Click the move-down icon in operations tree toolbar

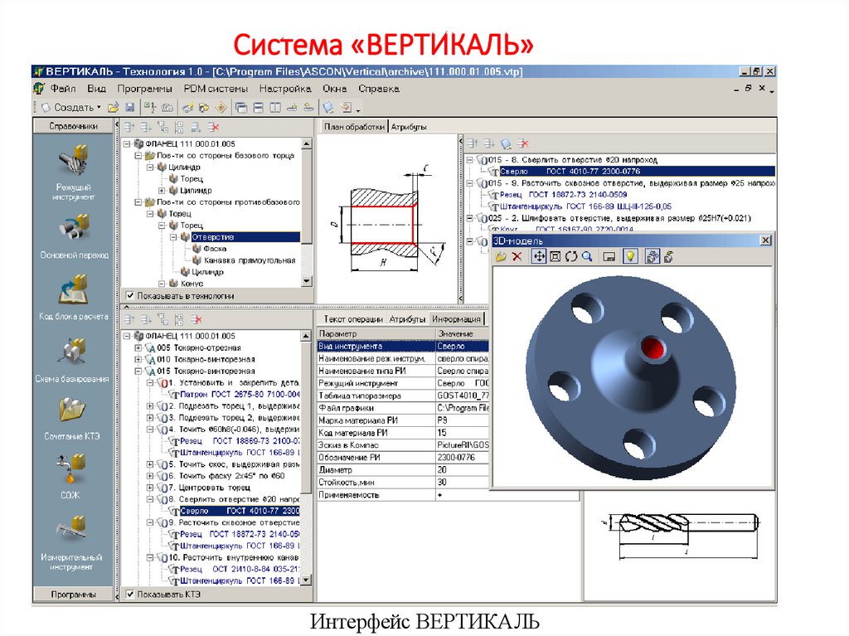click(146, 319)
